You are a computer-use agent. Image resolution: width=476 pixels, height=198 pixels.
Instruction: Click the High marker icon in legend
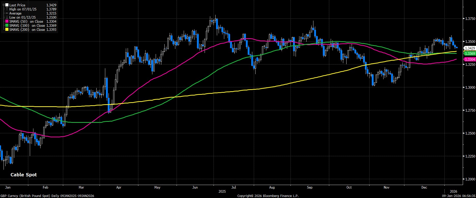click(7, 9)
